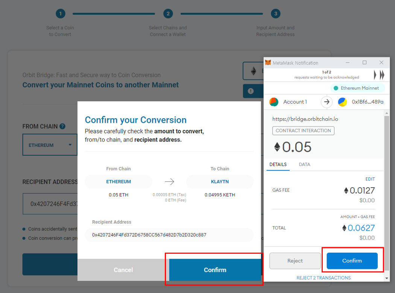The image size is (395, 293).
Task: Click the MetaMask fox icon in title bar
Action: point(268,63)
